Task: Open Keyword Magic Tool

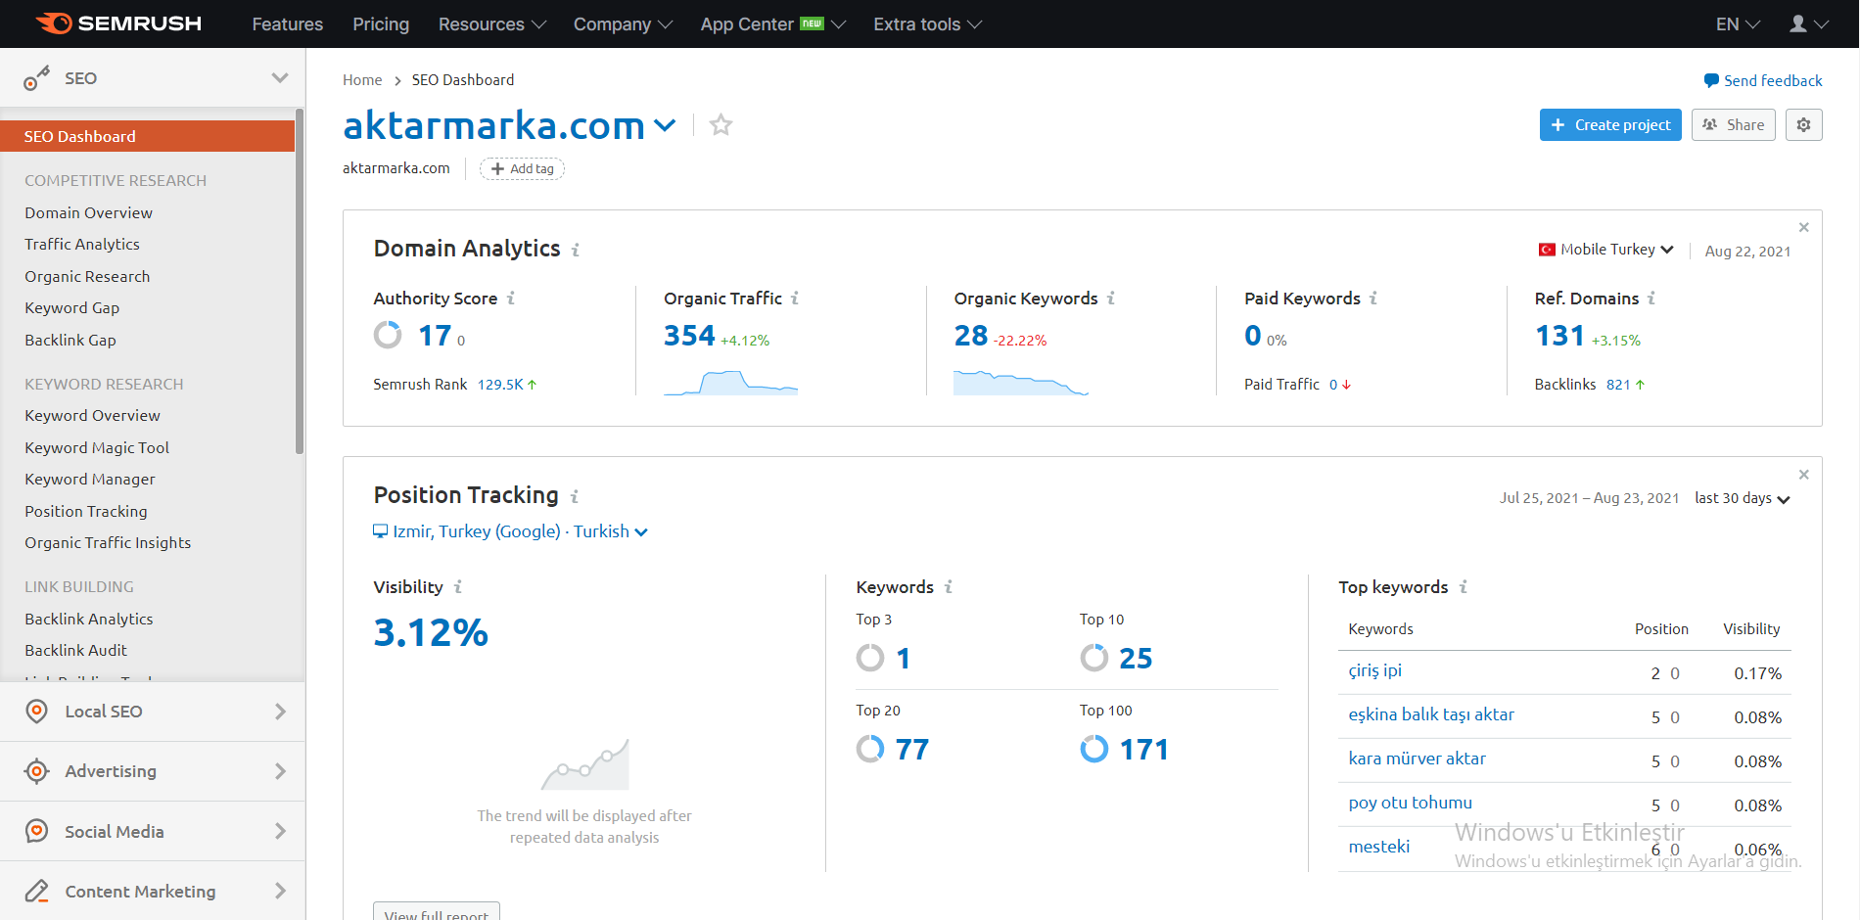Action: click(97, 447)
